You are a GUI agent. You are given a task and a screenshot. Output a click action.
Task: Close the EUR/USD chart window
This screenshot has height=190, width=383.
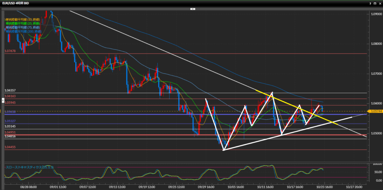[380, 3]
